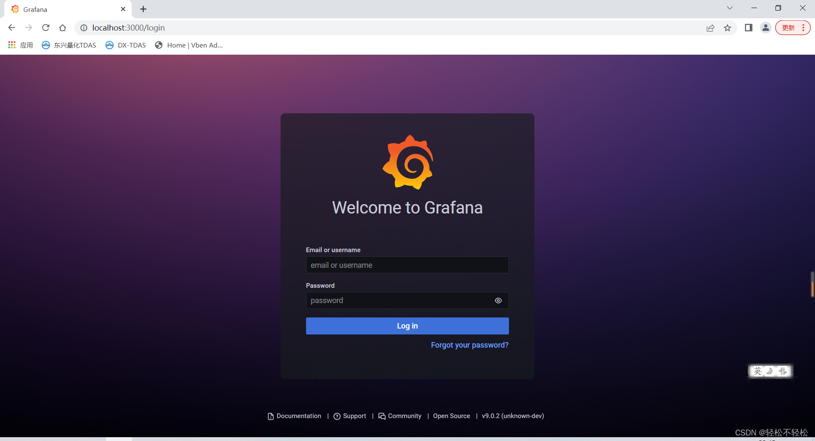
Task: Toggle password visibility eye icon
Action: click(x=498, y=301)
